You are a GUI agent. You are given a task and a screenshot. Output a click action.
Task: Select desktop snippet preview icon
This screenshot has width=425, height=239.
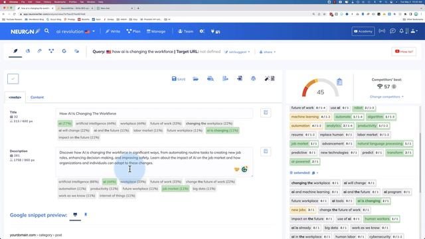[75, 215]
